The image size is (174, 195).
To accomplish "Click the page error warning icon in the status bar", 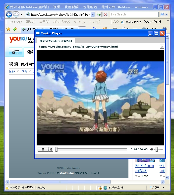I will click(x=7, y=188).
